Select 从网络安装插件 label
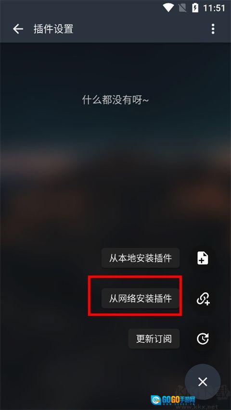231x410 pixels. pos(141,298)
